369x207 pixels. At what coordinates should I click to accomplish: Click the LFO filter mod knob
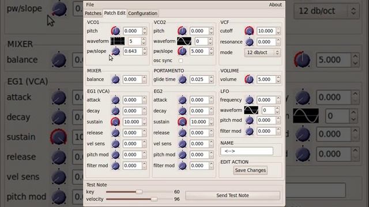(249, 132)
